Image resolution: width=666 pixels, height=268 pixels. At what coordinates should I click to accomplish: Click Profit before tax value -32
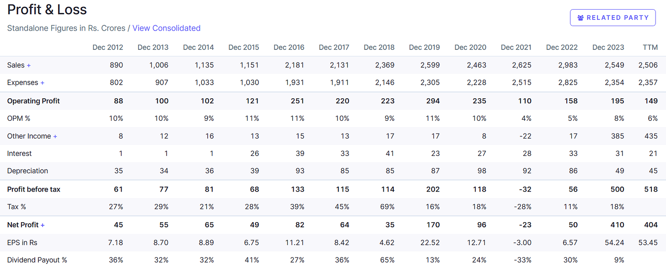point(526,189)
